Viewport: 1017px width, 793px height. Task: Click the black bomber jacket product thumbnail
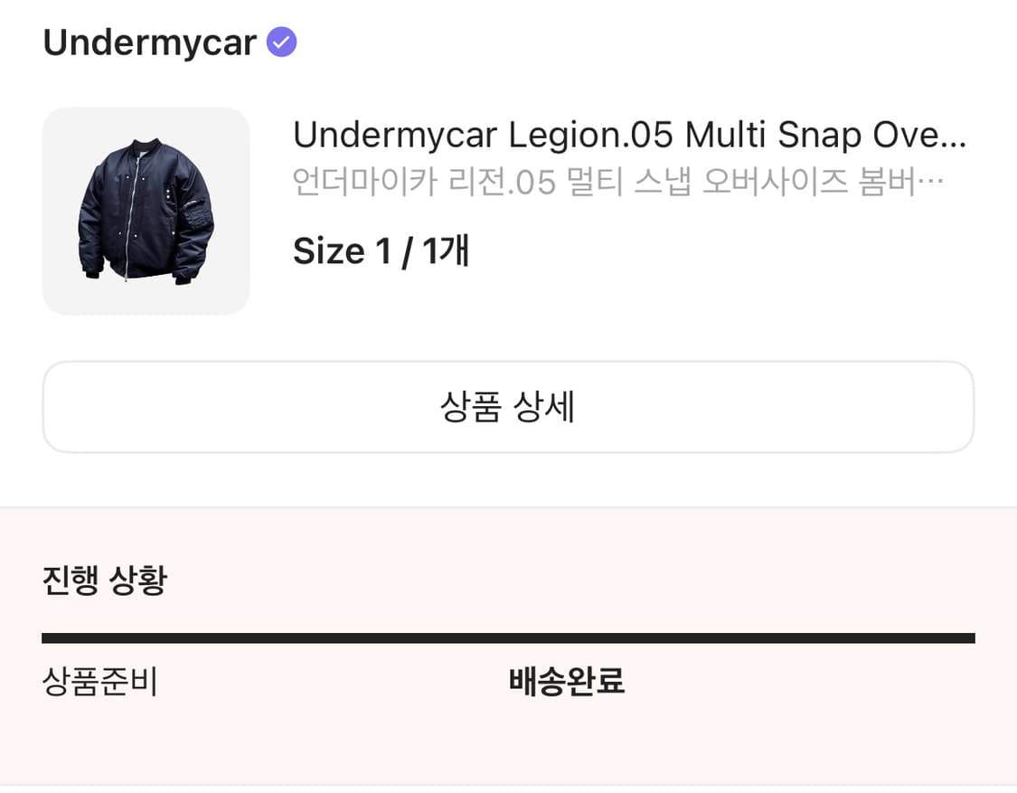[x=146, y=211]
